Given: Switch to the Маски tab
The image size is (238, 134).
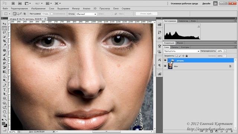Looking at the screenshot, I should tap(180, 43).
